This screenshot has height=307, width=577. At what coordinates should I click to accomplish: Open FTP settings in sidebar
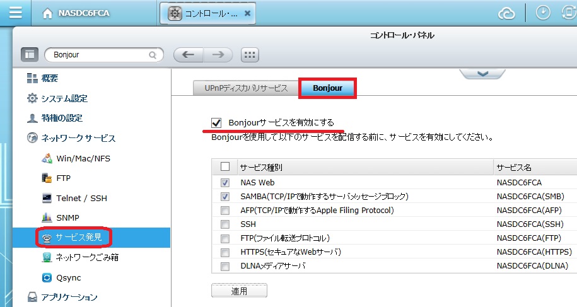tap(56, 178)
